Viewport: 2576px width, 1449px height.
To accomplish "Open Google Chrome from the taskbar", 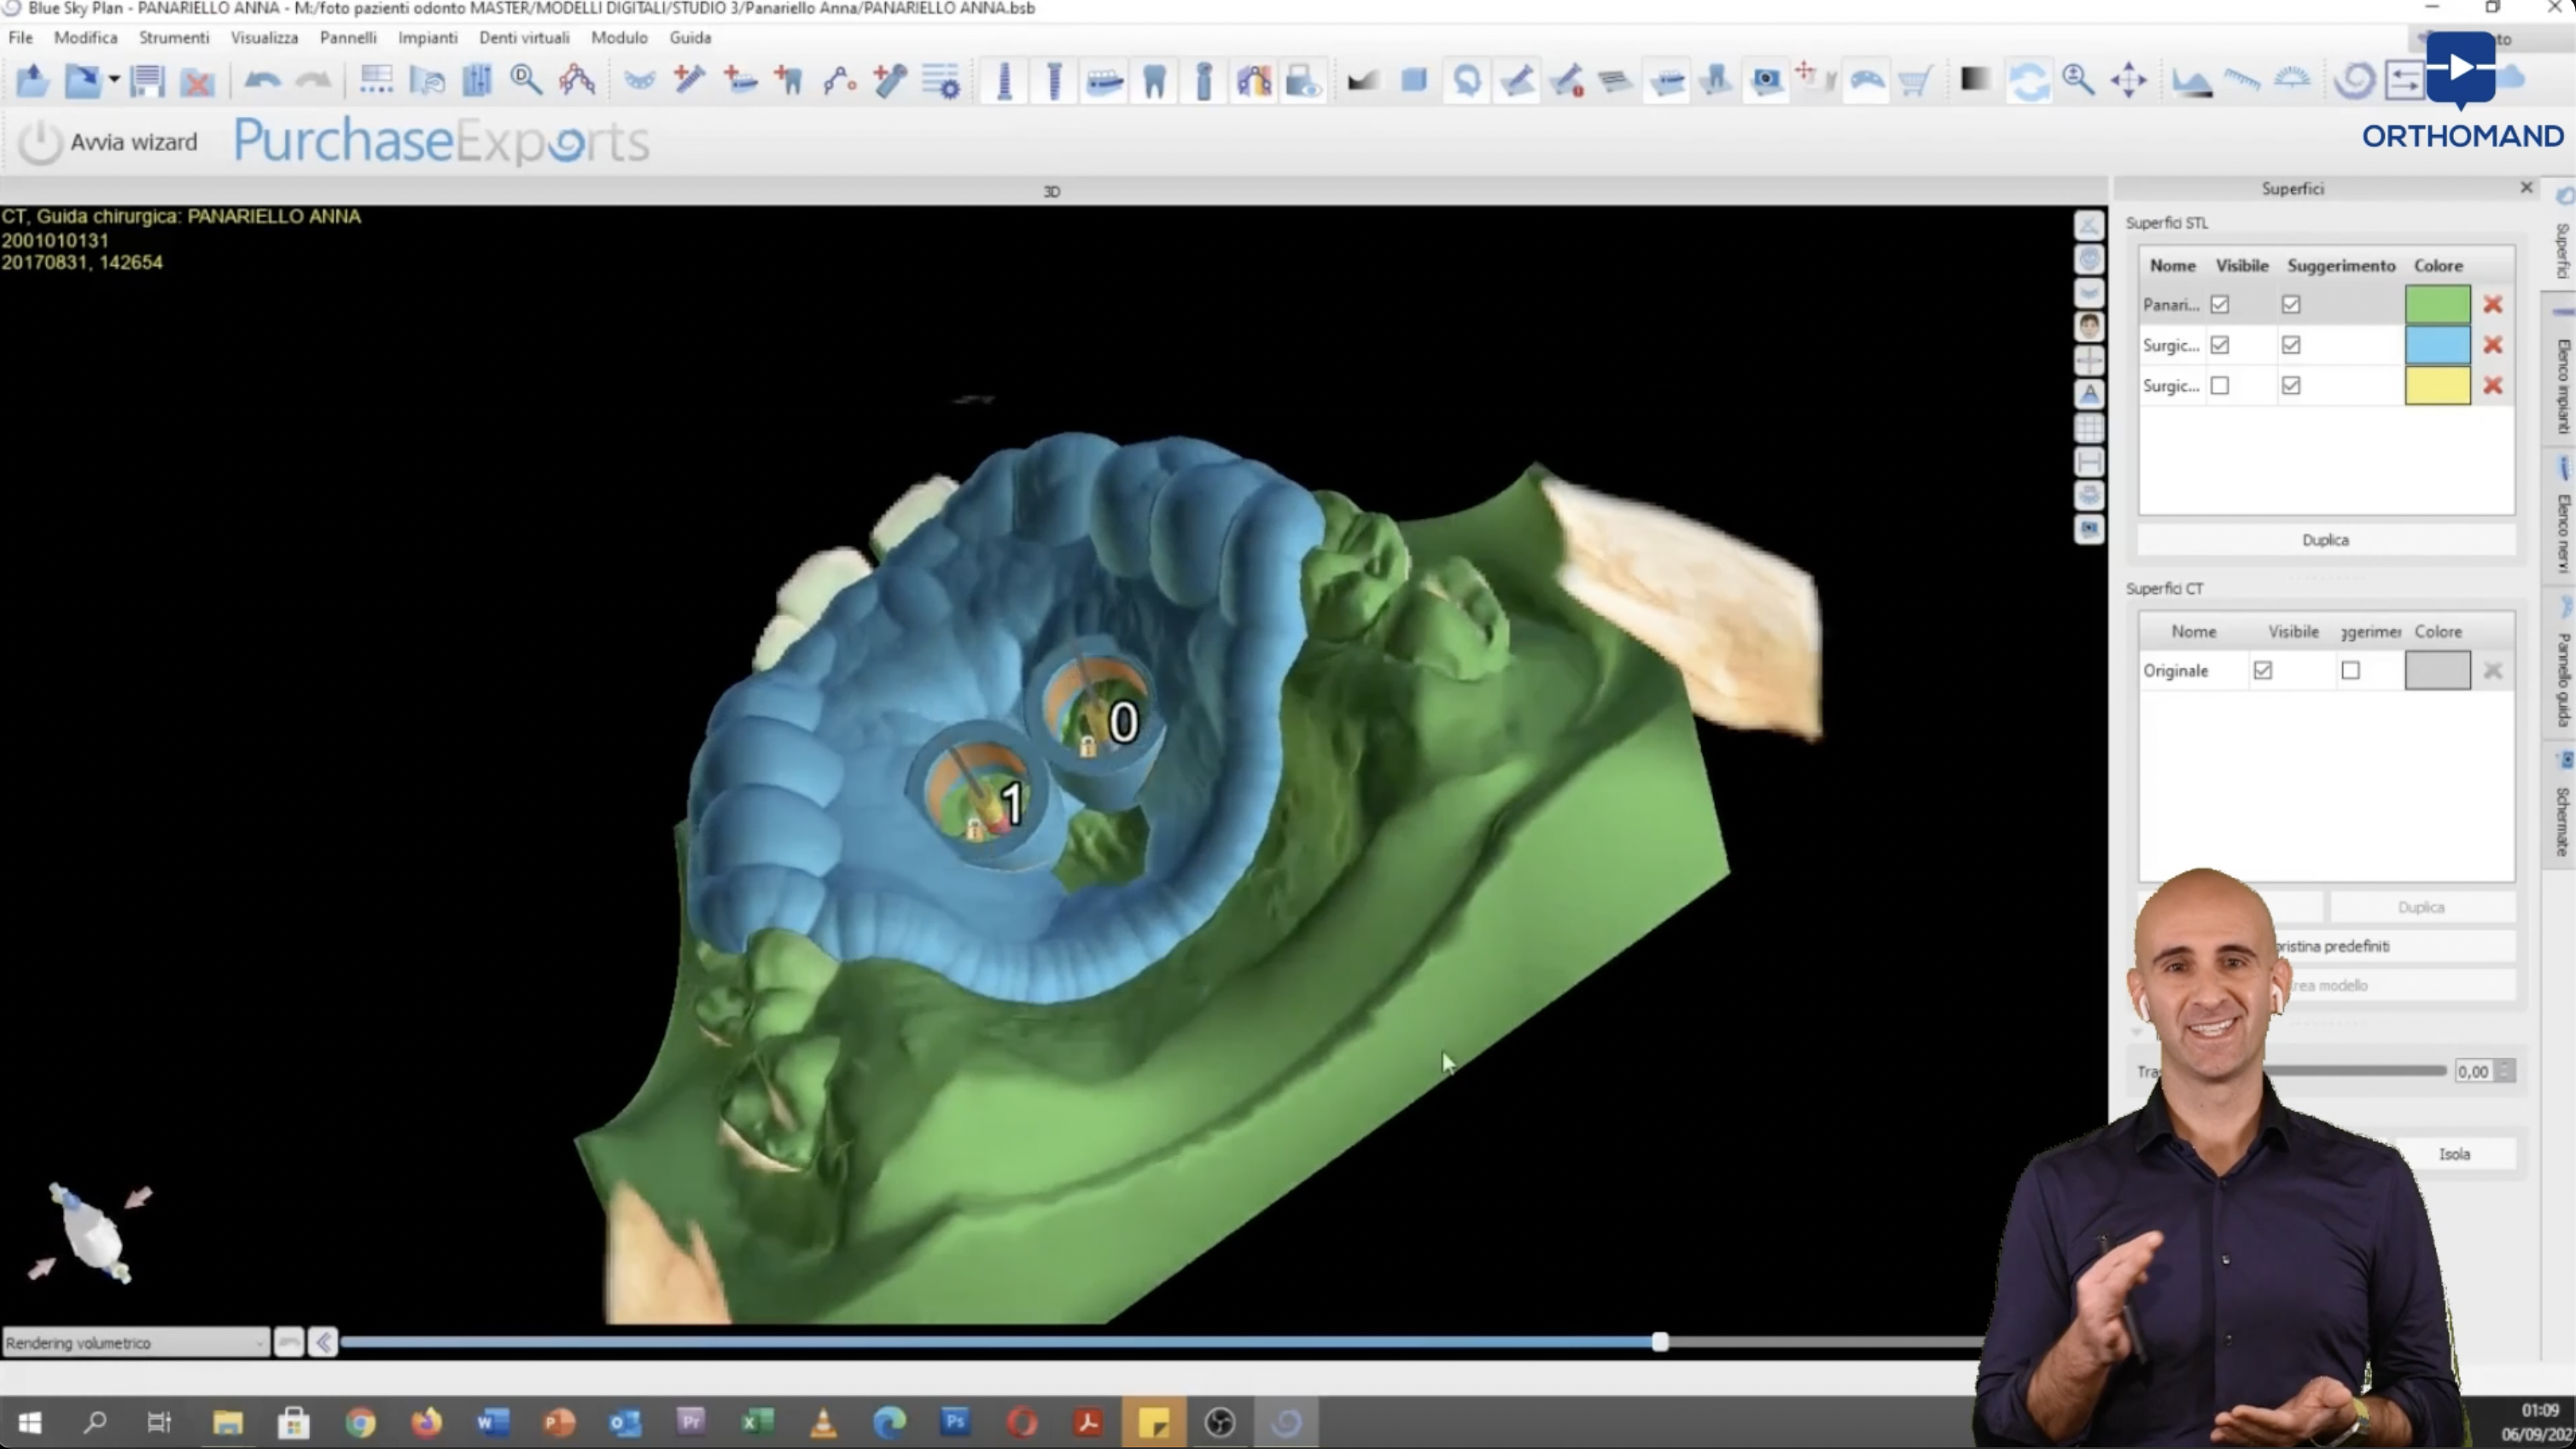I will tap(360, 1422).
